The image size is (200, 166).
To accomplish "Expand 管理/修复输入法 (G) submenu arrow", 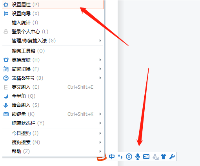I will (100, 41).
